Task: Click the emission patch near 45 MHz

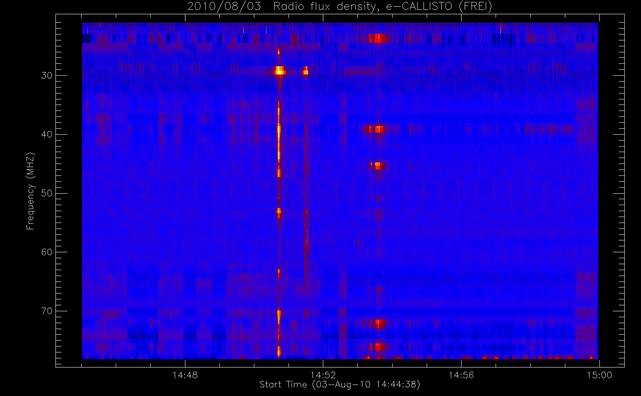Action: [x=378, y=165]
